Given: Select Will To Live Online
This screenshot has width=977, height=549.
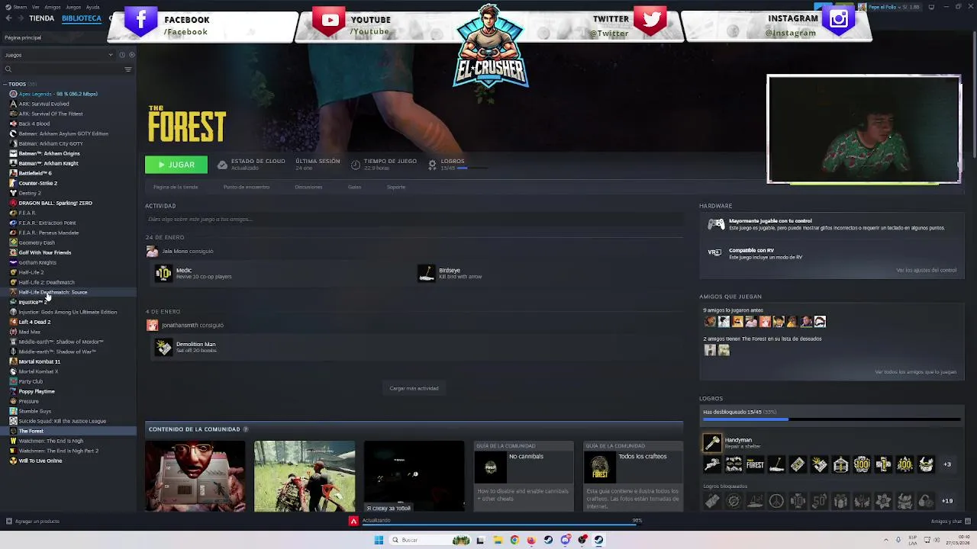Looking at the screenshot, I should click(40, 461).
